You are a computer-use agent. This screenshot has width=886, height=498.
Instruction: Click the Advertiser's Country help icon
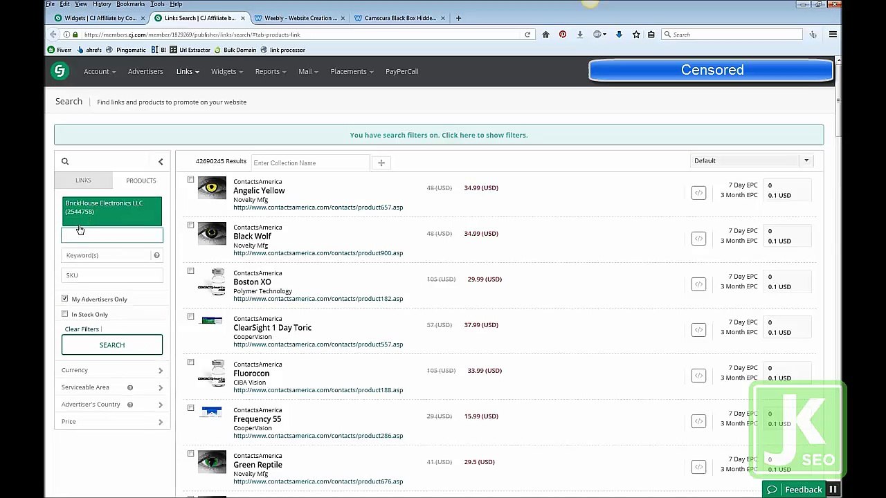[x=129, y=405]
